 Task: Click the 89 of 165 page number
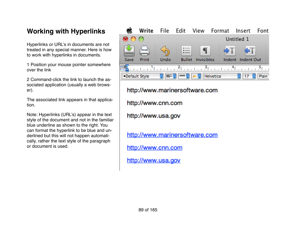point(148,210)
